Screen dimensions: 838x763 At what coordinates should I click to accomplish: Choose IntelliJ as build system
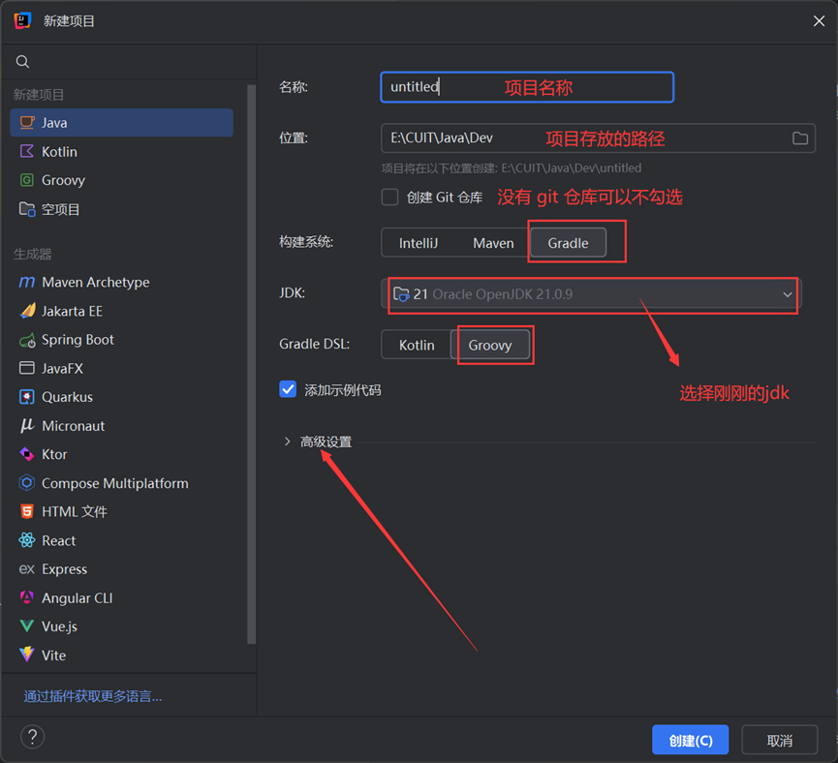418,243
